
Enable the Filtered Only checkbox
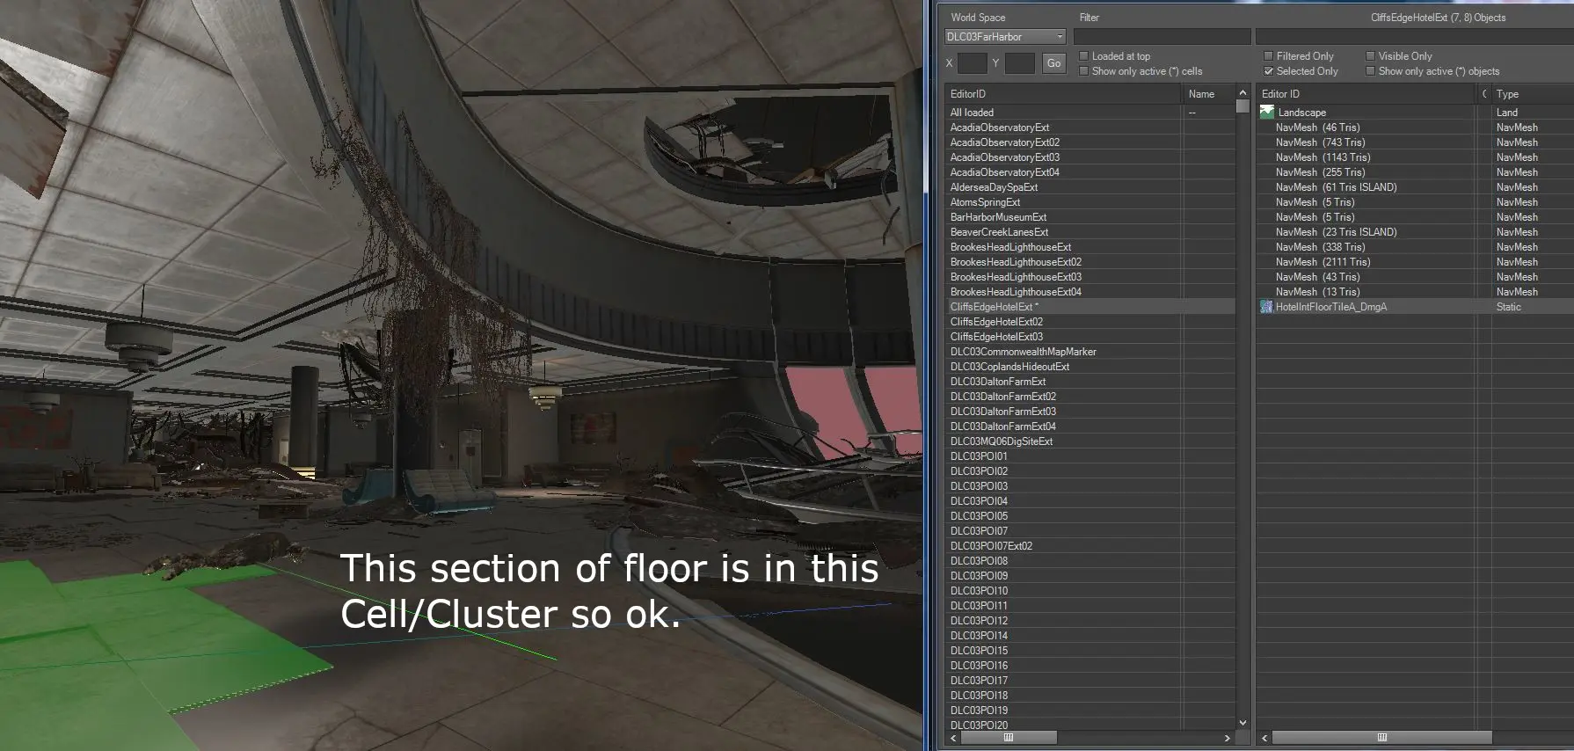click(1269, 56)
